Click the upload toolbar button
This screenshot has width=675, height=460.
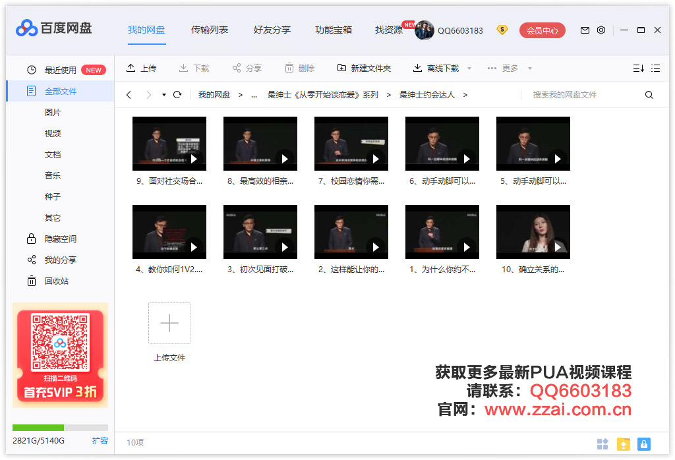pos(141,68)
